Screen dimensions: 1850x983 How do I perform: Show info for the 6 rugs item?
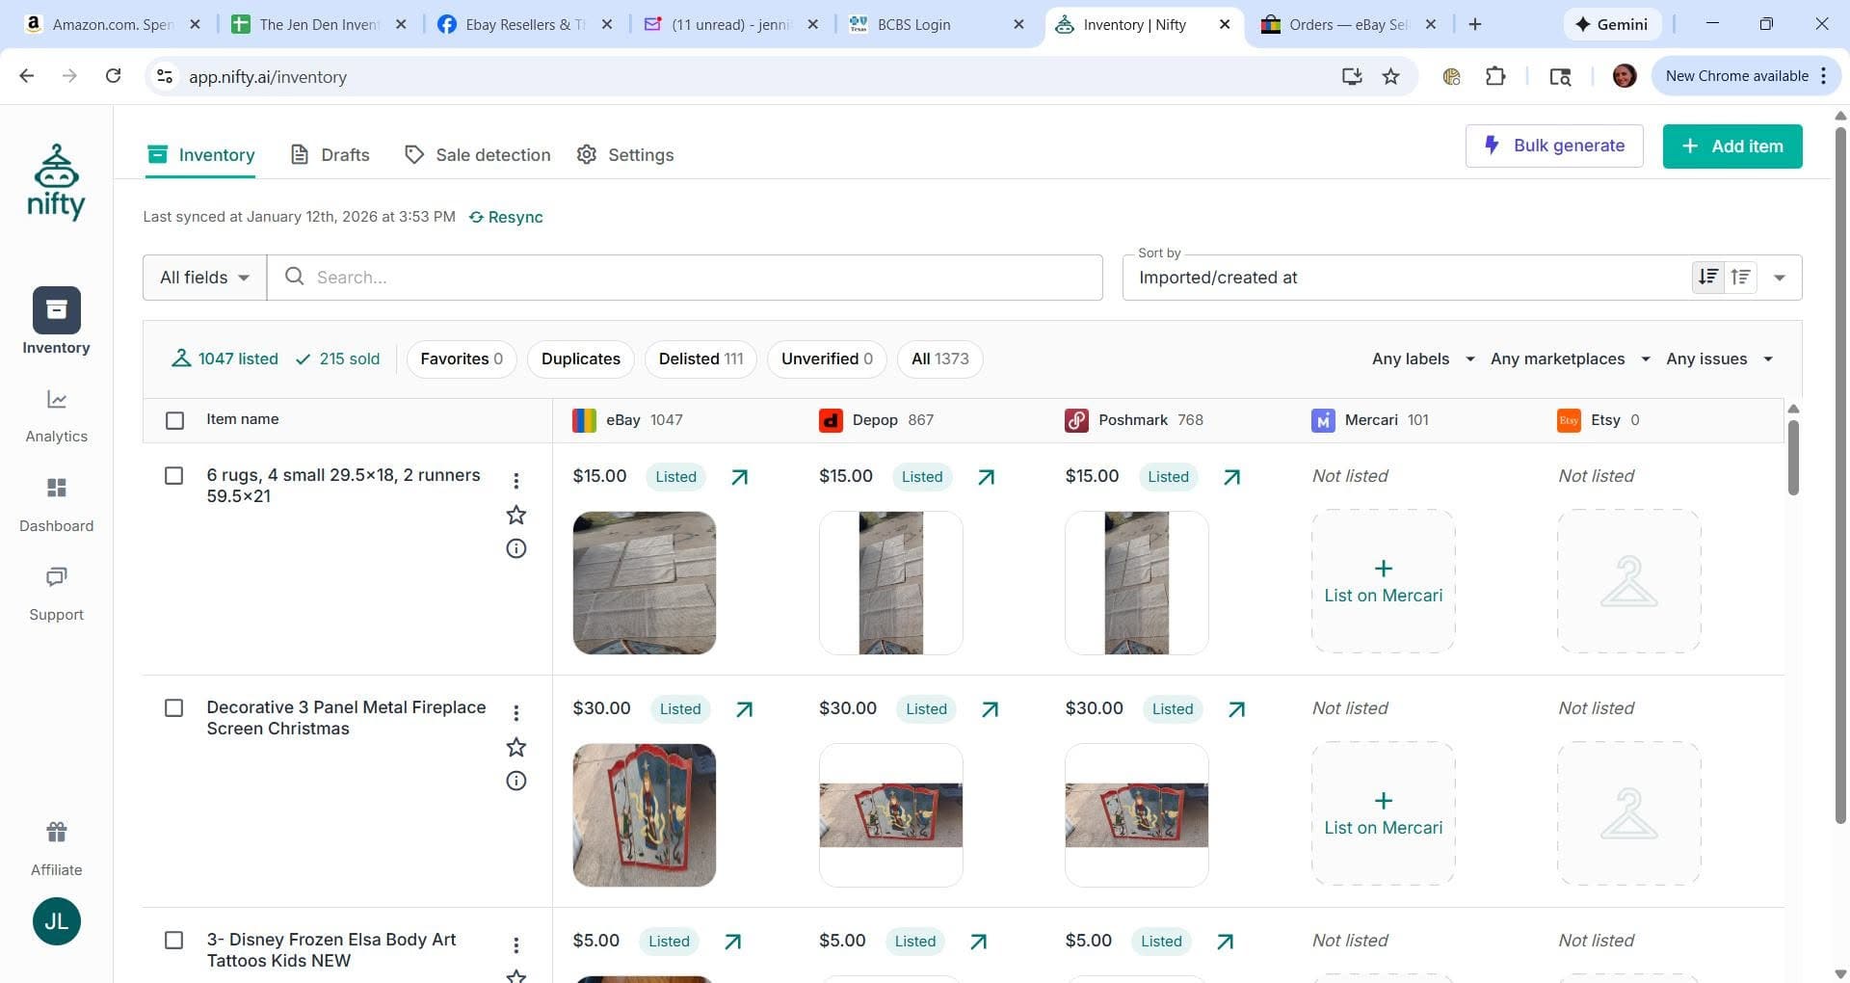click(516, 548)
